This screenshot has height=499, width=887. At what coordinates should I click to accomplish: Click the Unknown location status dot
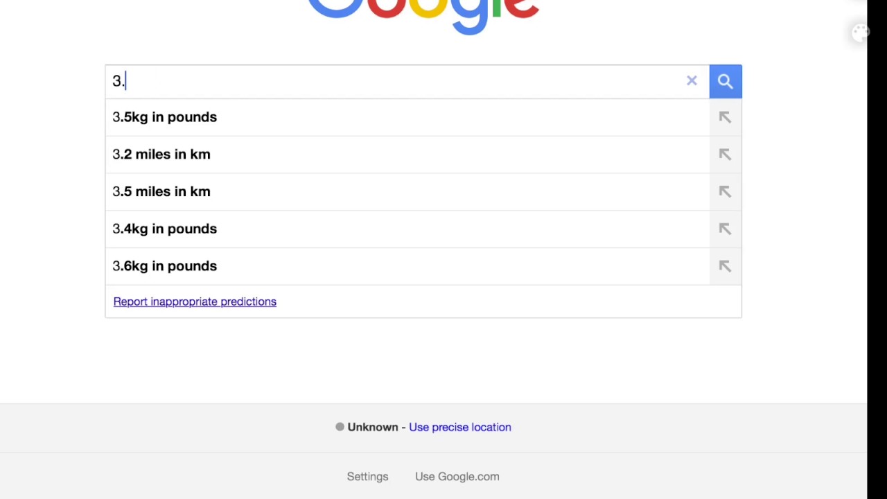(x=340, y=427)
